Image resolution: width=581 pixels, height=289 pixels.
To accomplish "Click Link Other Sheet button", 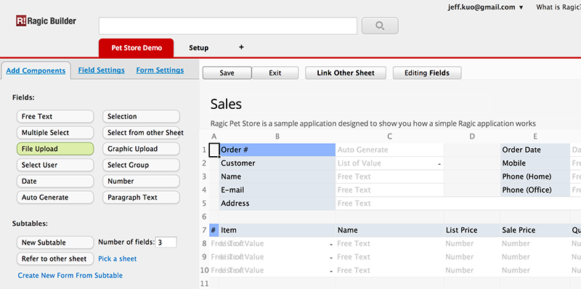I will coord(346,73).
